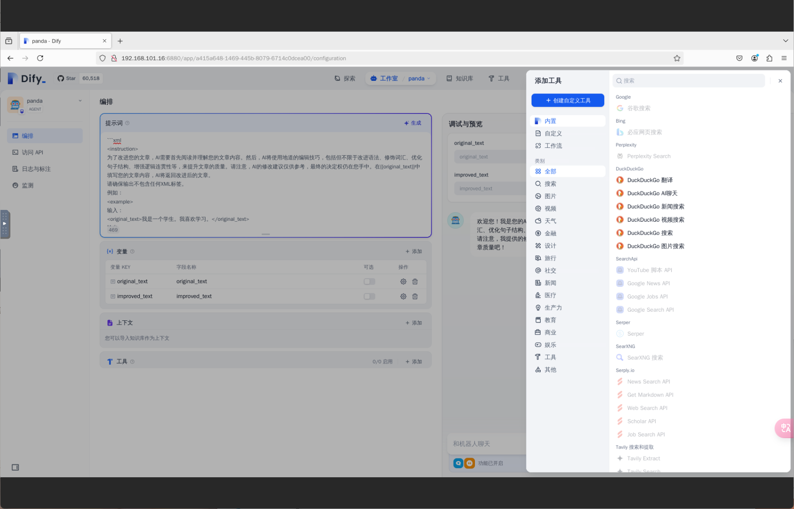Viewport: 794px width, 509px height.
Task: Select 工作流 tools tab
Action: [568, 146]
